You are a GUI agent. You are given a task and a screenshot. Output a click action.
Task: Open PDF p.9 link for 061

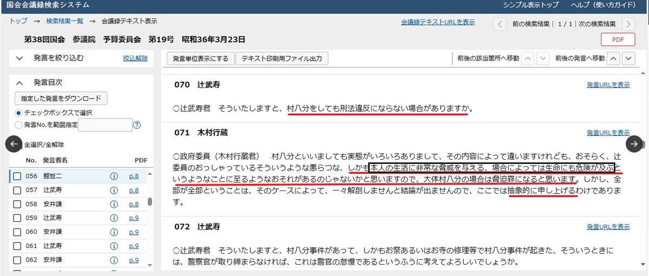(x=134, y=246)
